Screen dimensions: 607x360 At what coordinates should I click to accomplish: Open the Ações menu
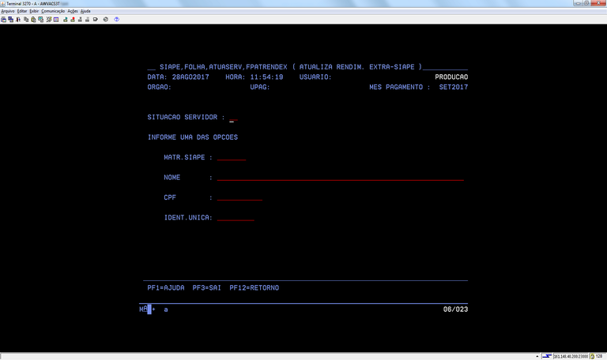[x=73, y=11]
